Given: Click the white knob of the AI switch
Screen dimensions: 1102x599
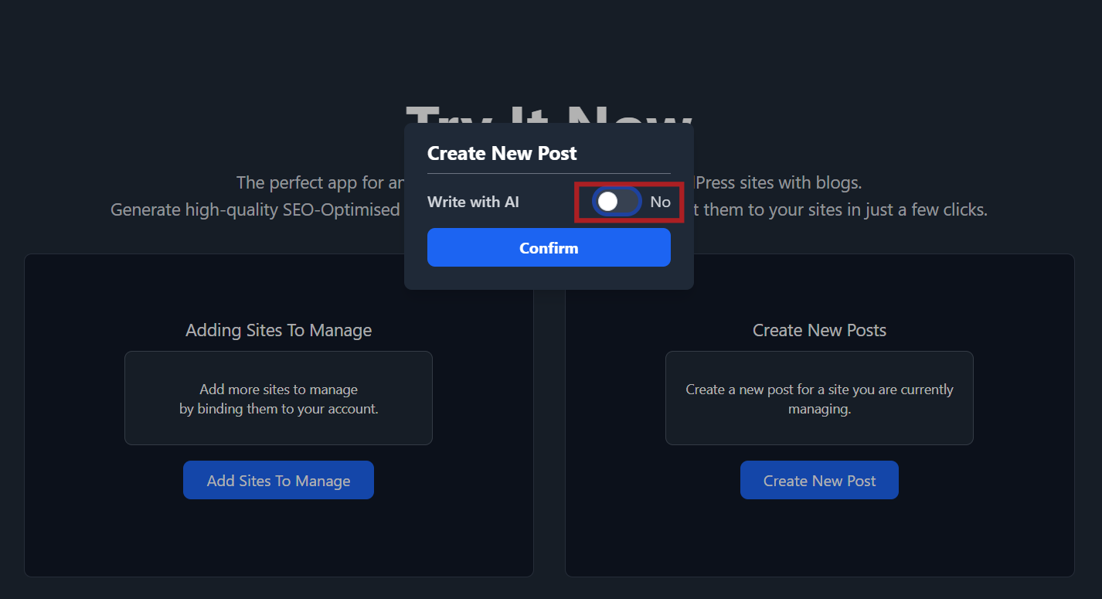Looking at the screenshot, I should tap(608, 202).
